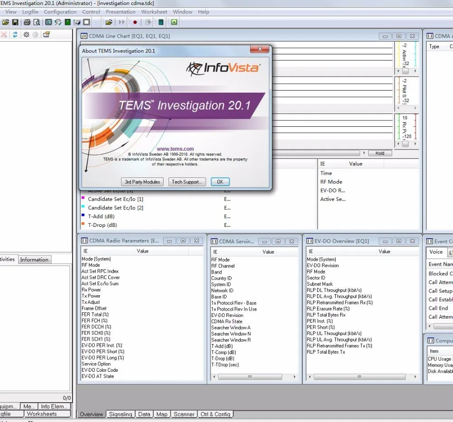453x422 pixels.
Task: Open the Logfile menu
Action: click(x=30, y=12)
